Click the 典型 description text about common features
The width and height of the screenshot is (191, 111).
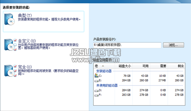pos(49,19)
